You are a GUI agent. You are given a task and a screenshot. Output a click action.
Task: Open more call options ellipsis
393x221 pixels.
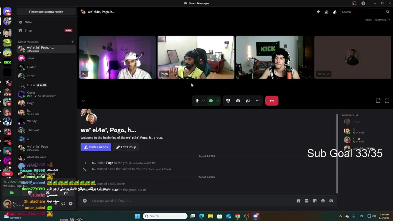tap(258, 101)
